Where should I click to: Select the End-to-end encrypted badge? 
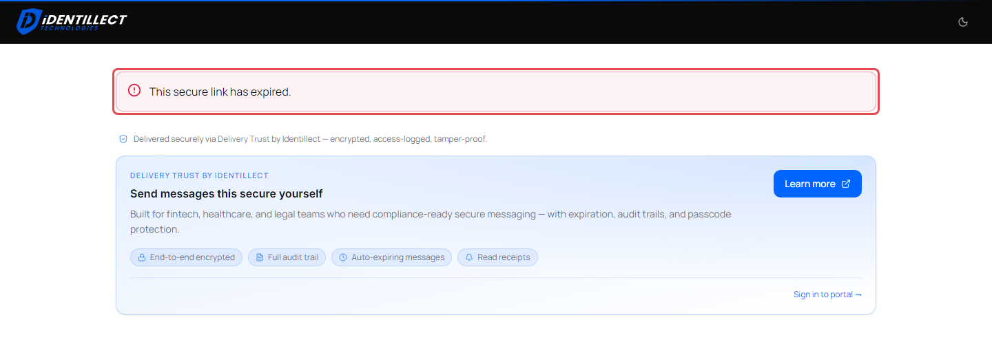[186, 257]
